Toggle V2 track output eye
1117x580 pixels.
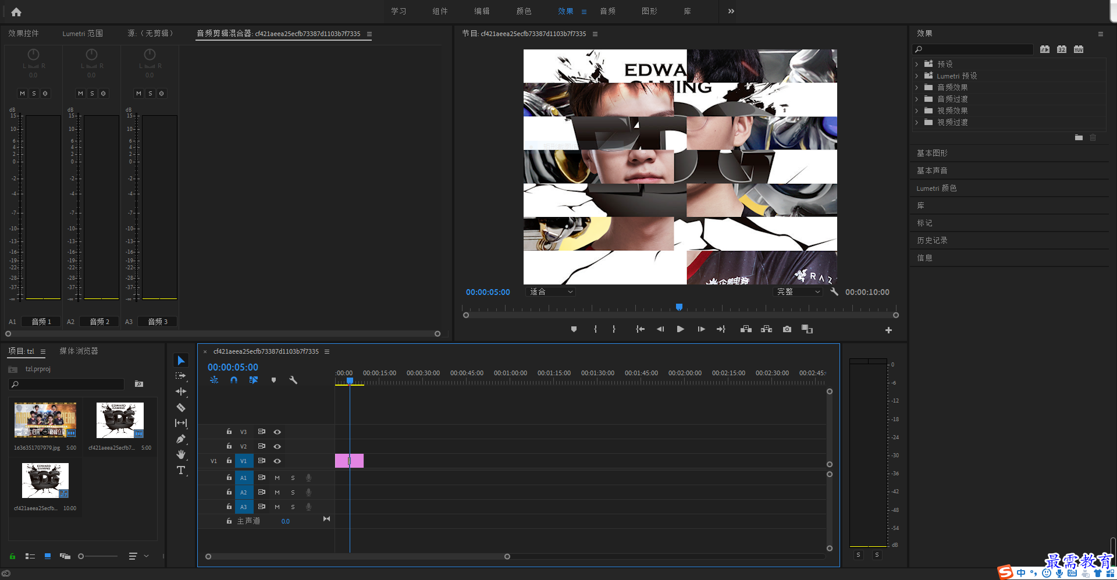(278, 446)
